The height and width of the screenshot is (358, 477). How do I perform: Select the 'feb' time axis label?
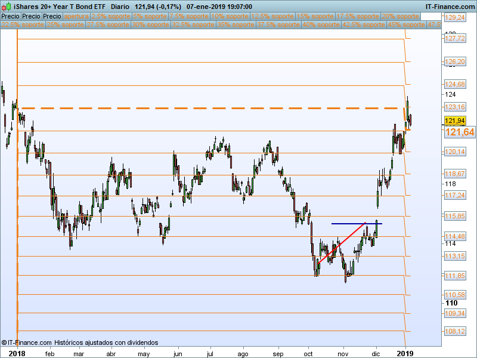49,354
